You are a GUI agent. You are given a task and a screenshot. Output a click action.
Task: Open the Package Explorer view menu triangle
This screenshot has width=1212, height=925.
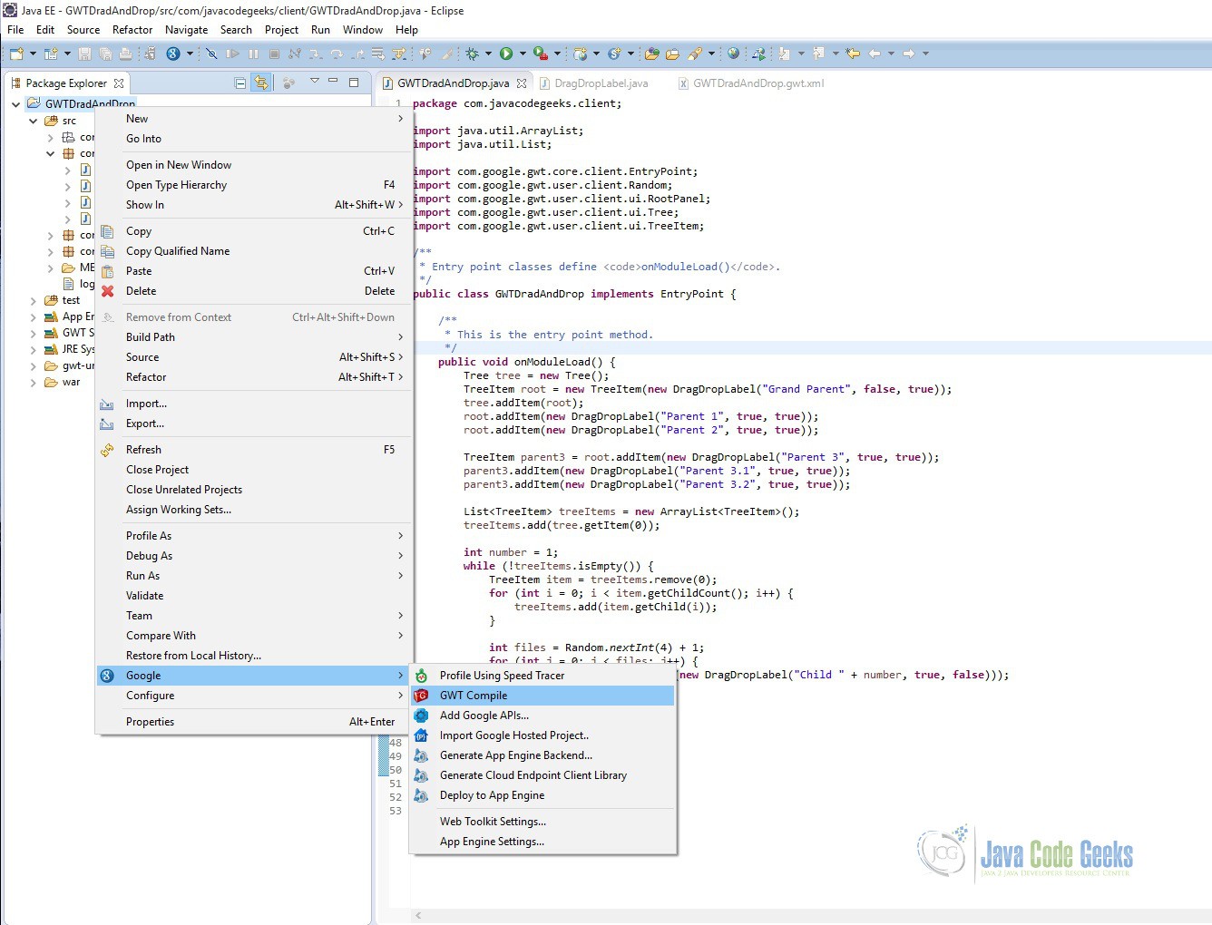click(x=314, y=81)
